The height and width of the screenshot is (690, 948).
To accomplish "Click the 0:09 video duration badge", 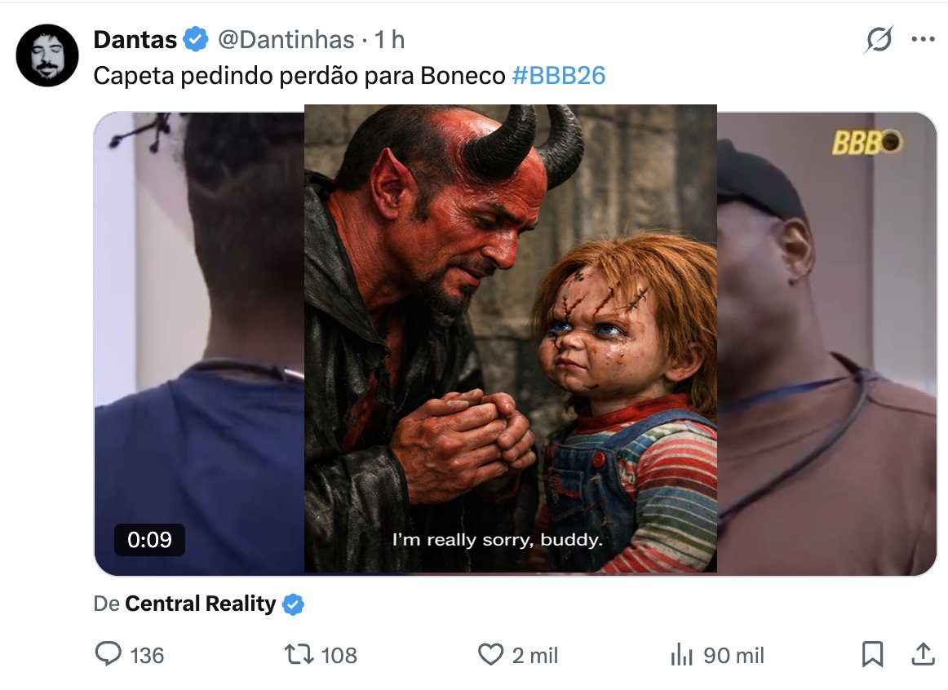I will coord(149,540).
